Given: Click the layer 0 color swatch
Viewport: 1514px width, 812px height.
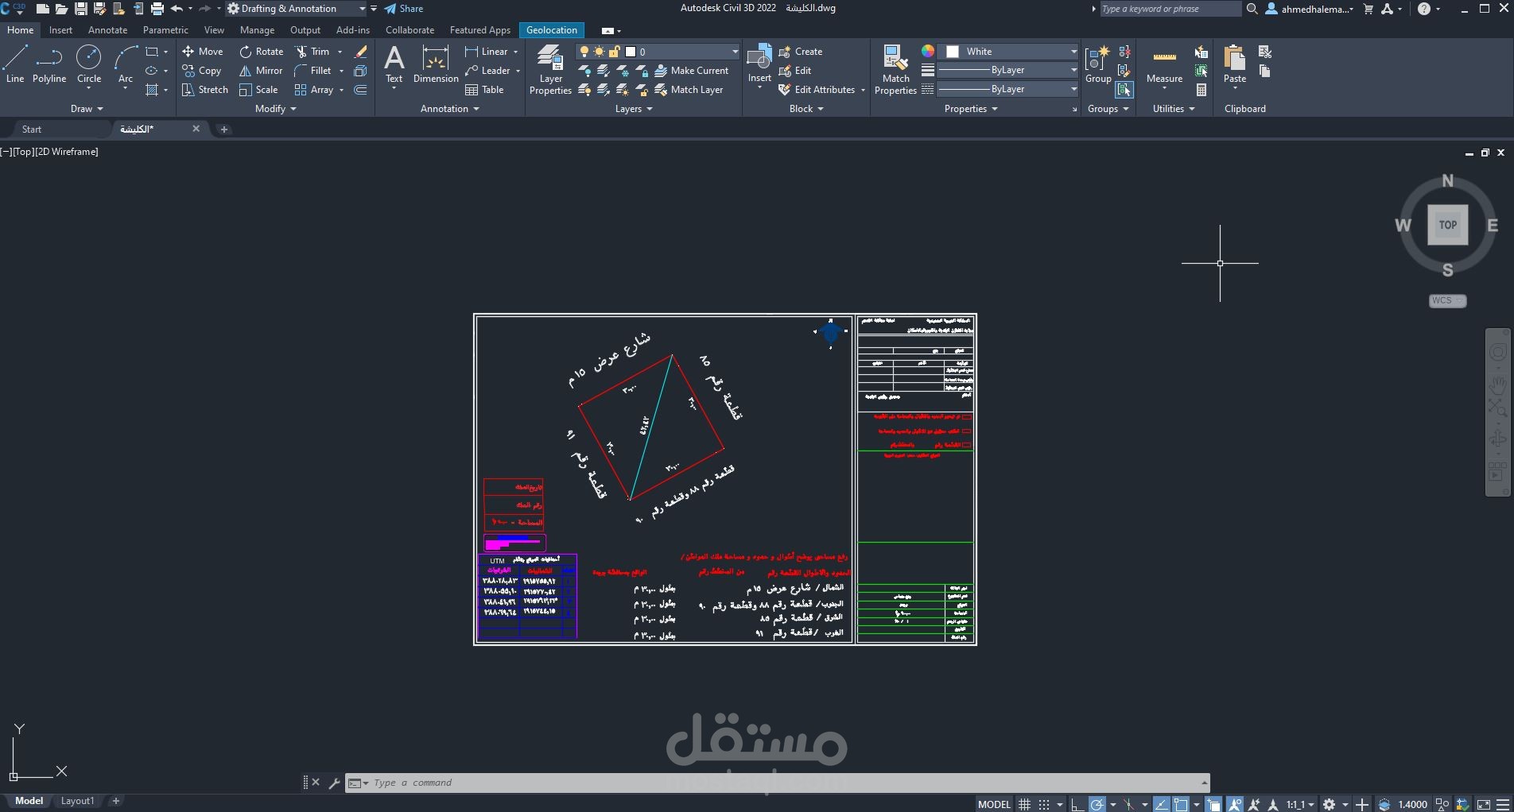Looking at the screenshot, I should 631,51.
